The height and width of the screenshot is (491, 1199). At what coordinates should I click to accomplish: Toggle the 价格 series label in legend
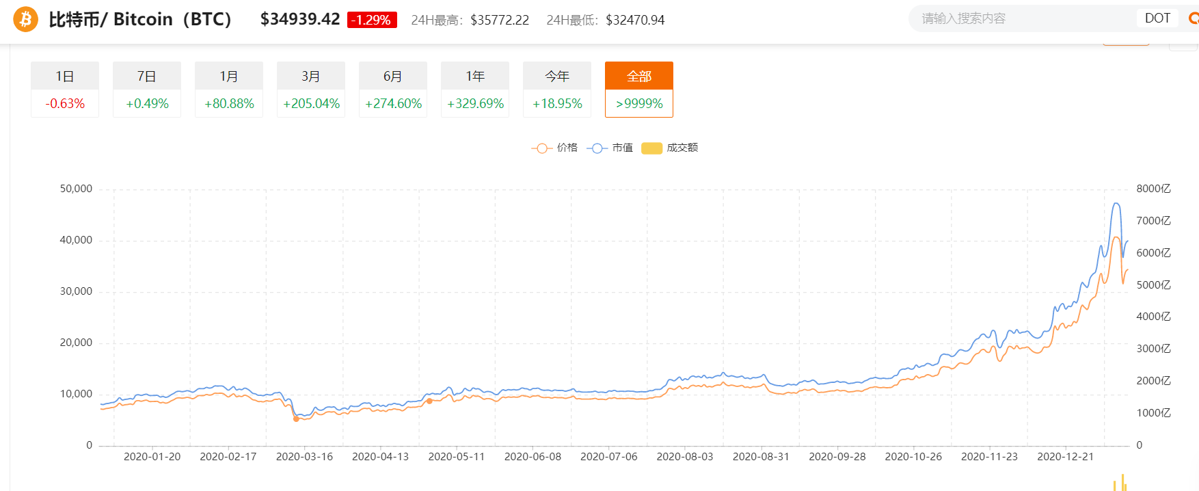(x=567, y=148)
